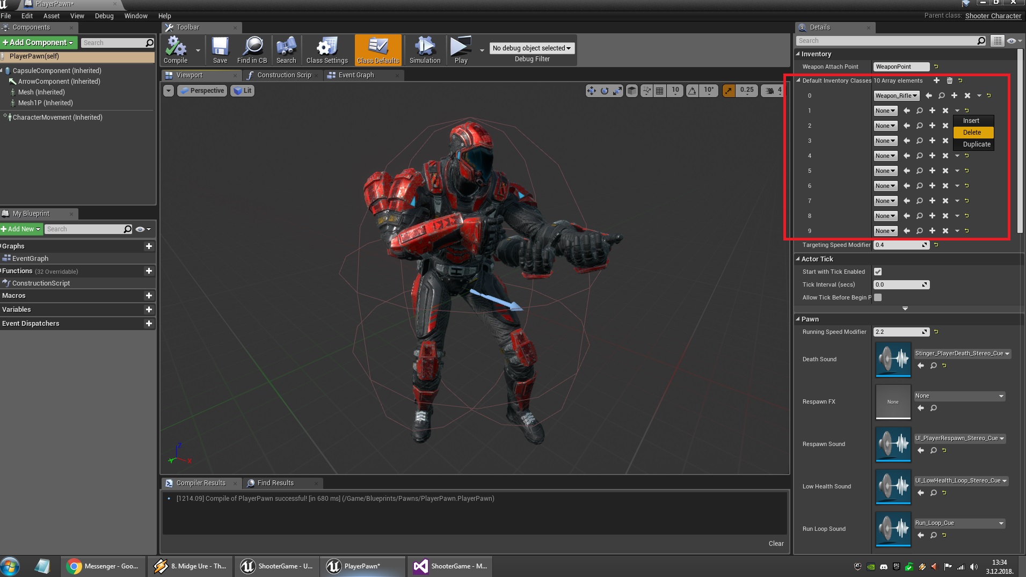Toggle Start with Tick Enabled checkbox

878,272
